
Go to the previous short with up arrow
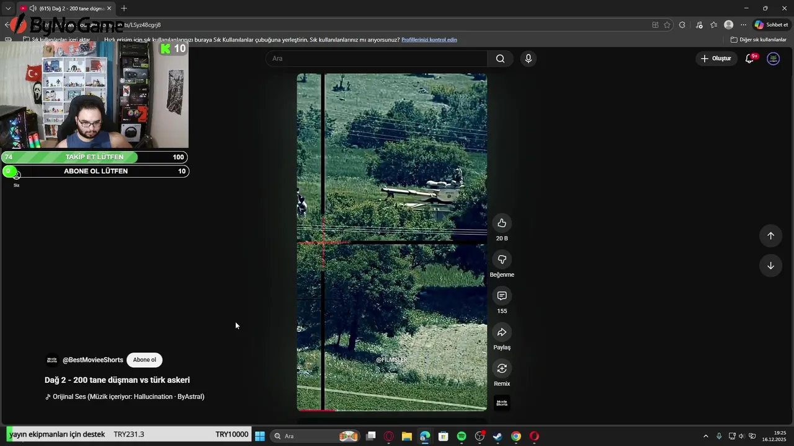click(x=770, y=235)
